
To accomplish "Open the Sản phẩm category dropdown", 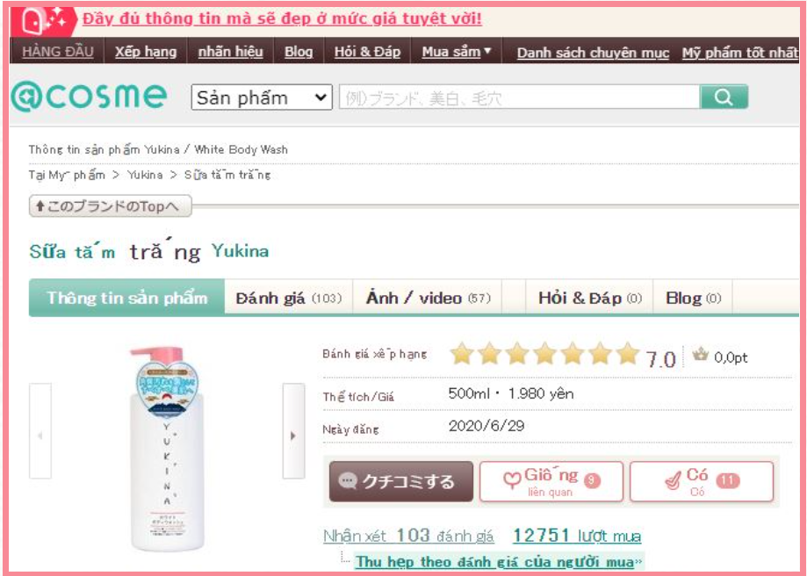I will tap(262, 97).
